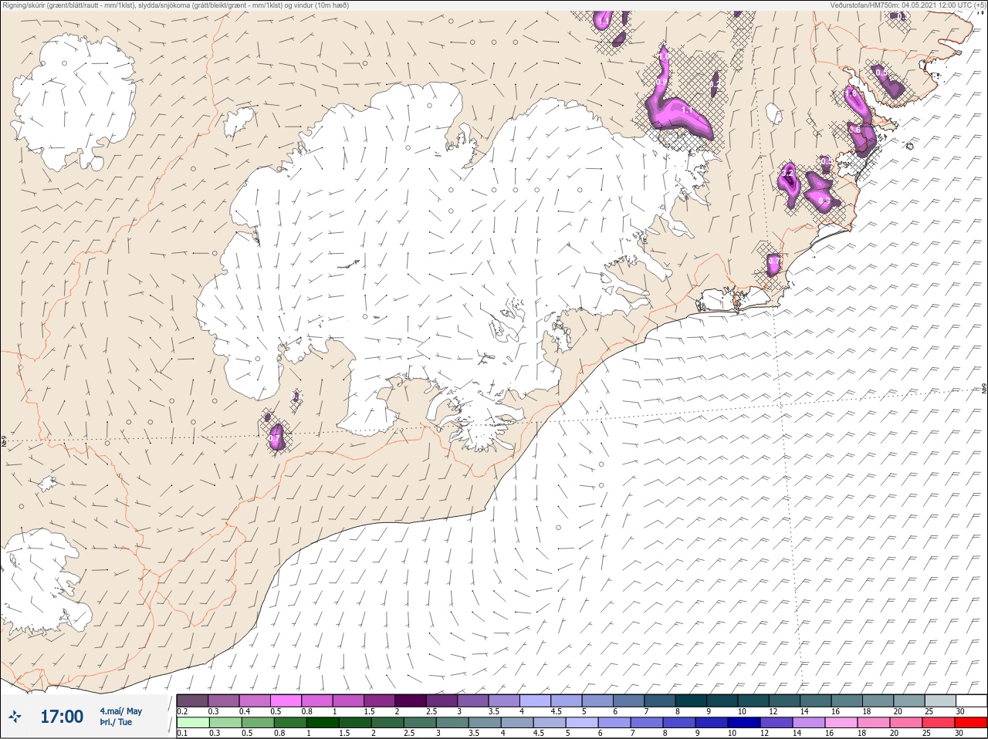Click the bright pink 0.5 swatch in upper legend
988x739 pixels.
286,700
